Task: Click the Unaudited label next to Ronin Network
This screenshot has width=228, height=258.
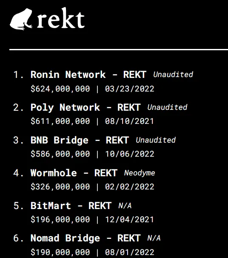Action: tap(173, 75)
